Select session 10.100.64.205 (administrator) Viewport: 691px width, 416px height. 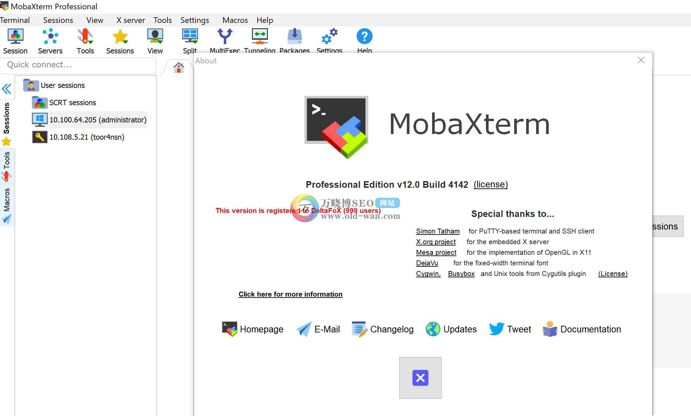[x=98, y=120]
